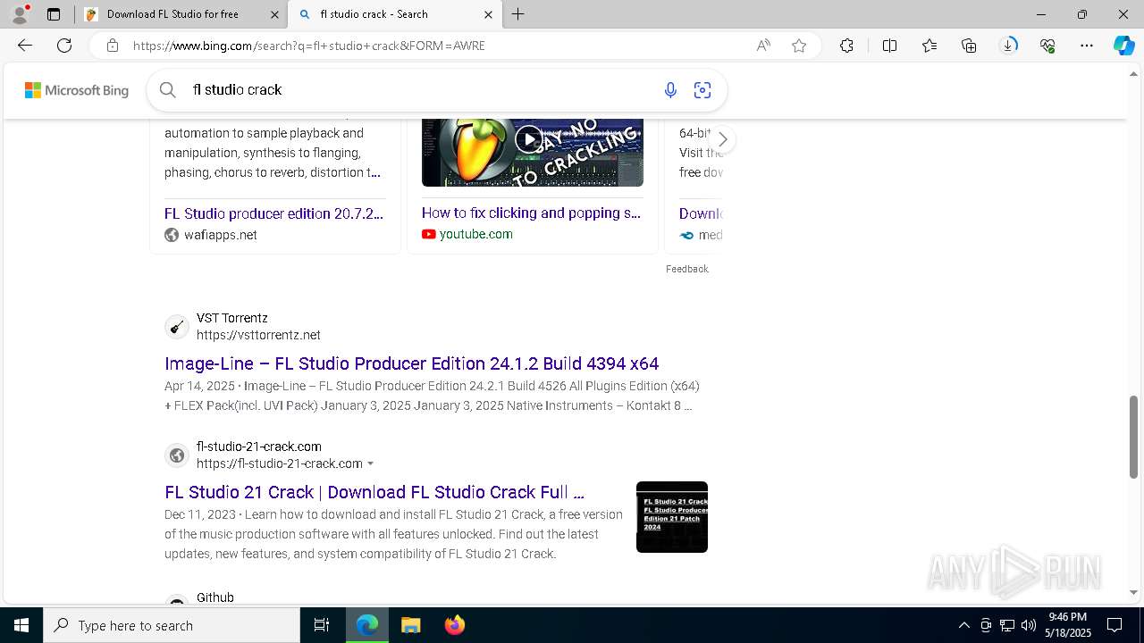This screenshot has height=643, width=1144.
Task: Open the FL Studio 21 Crack thumbnail
Action: (672, 517)
